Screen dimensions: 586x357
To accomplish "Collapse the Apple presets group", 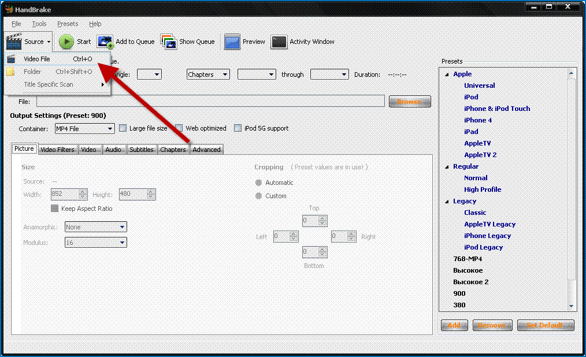I will (x=447, y=75).
